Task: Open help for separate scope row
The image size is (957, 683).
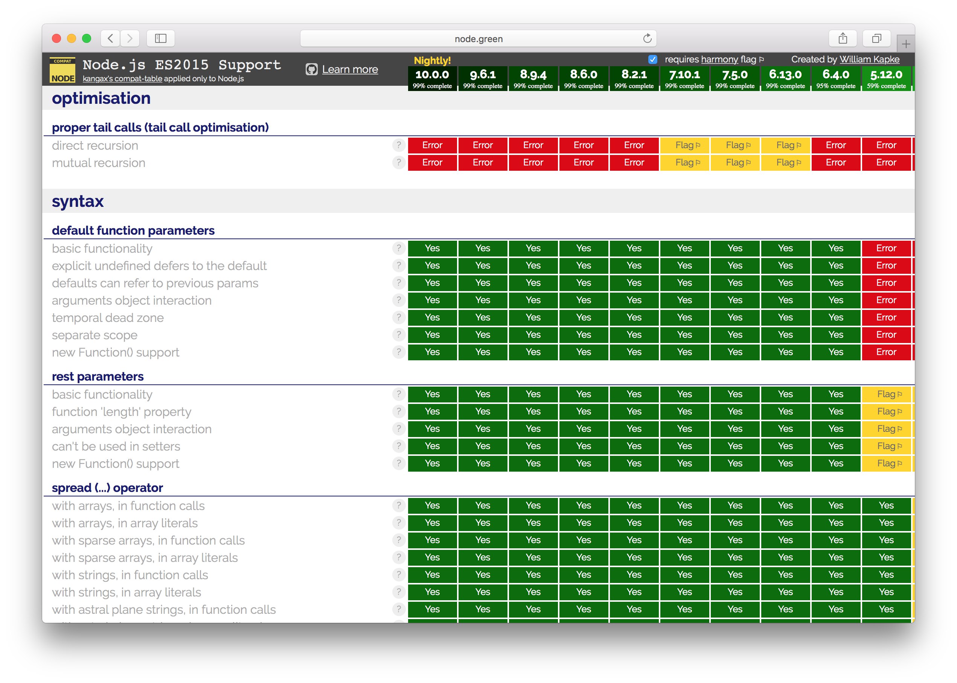Action: tap(398, 335)
